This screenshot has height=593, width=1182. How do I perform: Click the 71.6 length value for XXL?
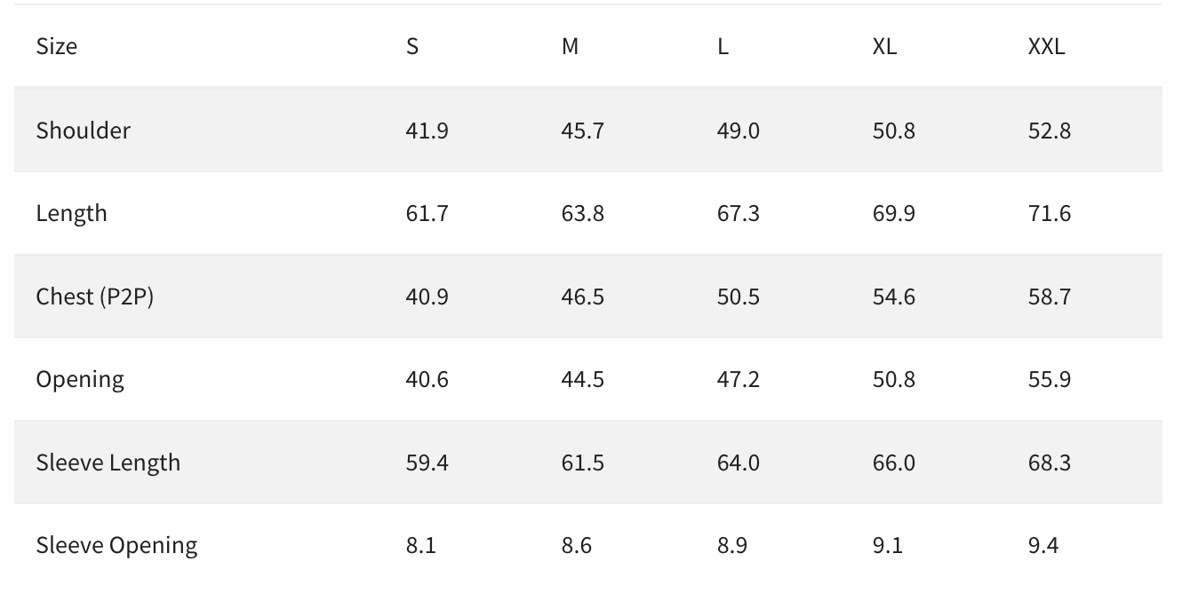coord(1050,214)
